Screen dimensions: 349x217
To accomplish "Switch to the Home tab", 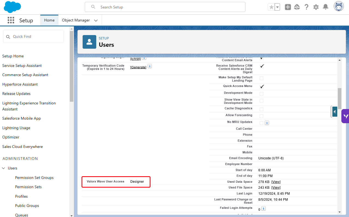I will click(49, 20).
